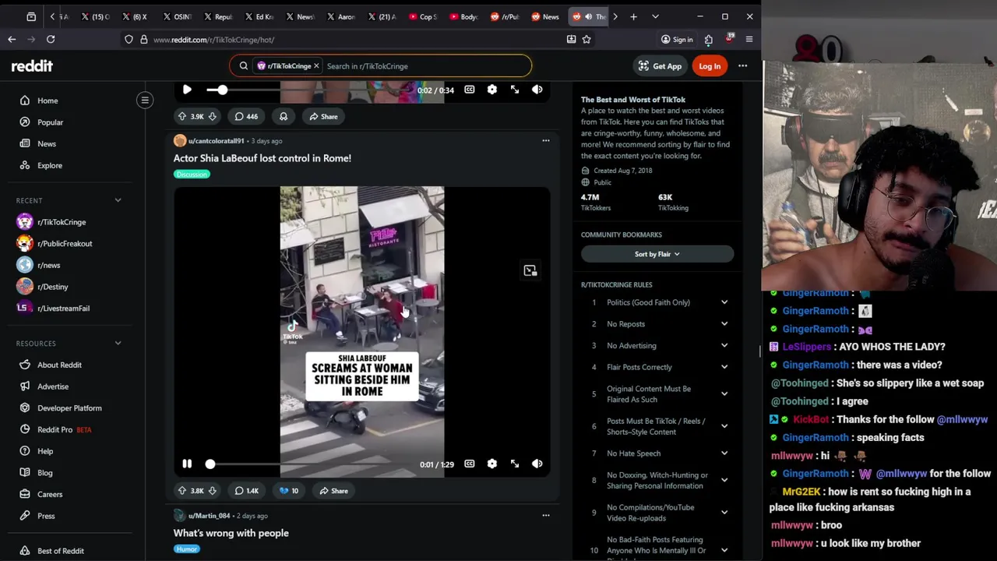Open the list all tabs dropdown arrow

click(x=655, y=16)
